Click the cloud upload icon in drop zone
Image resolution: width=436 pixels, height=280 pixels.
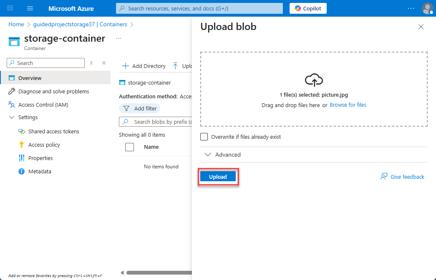(x=314, y=80)
